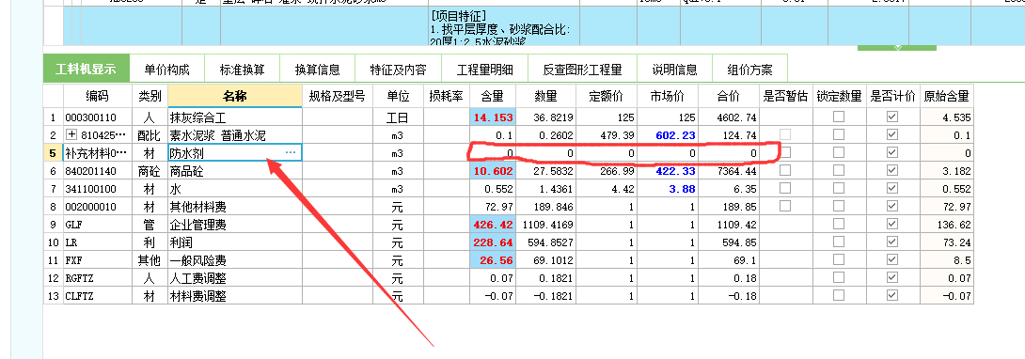Switch to the 说明信息 tab
Image resolution: width=1025 pixels, height=359 pixels.
[x=674, y=70]
